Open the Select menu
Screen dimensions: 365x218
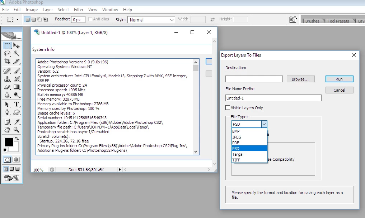tap(63, 10)
